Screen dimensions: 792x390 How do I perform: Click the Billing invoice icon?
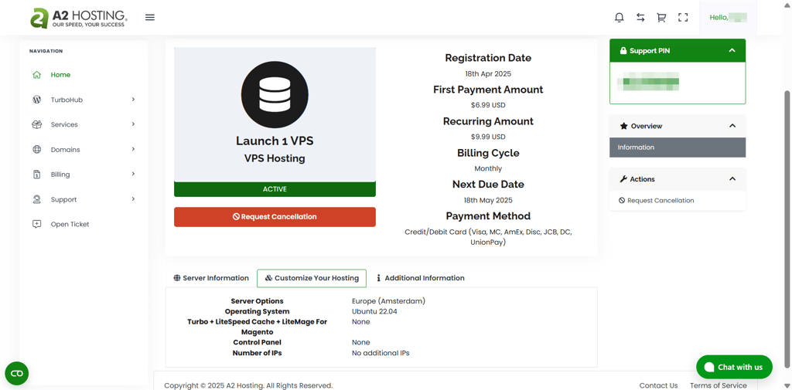pos(36,174)
